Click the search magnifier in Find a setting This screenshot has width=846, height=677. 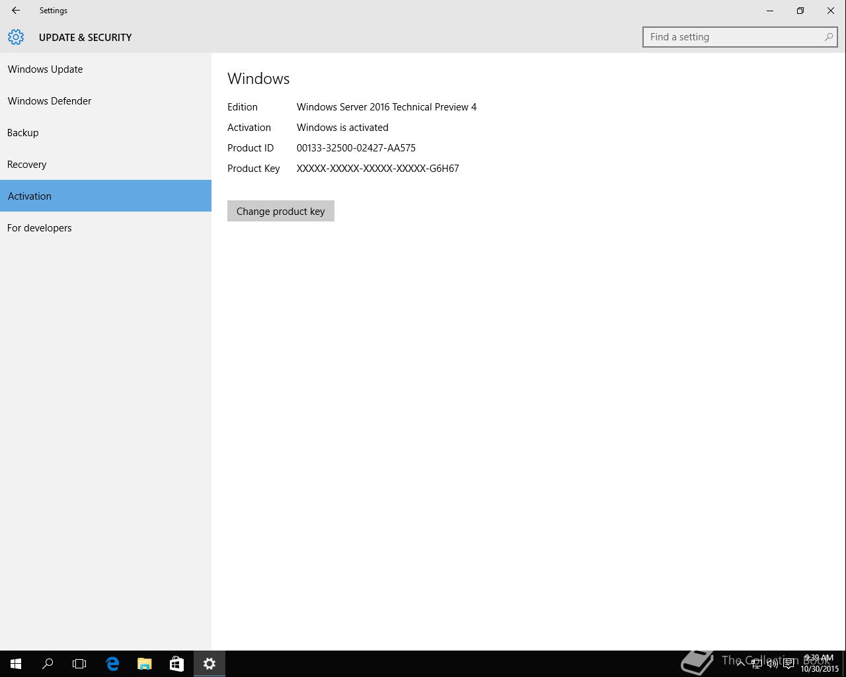(828, 37)
